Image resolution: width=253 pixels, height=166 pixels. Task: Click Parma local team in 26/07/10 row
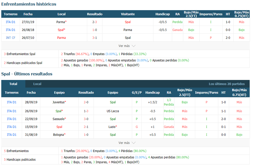tap(61, 38)
